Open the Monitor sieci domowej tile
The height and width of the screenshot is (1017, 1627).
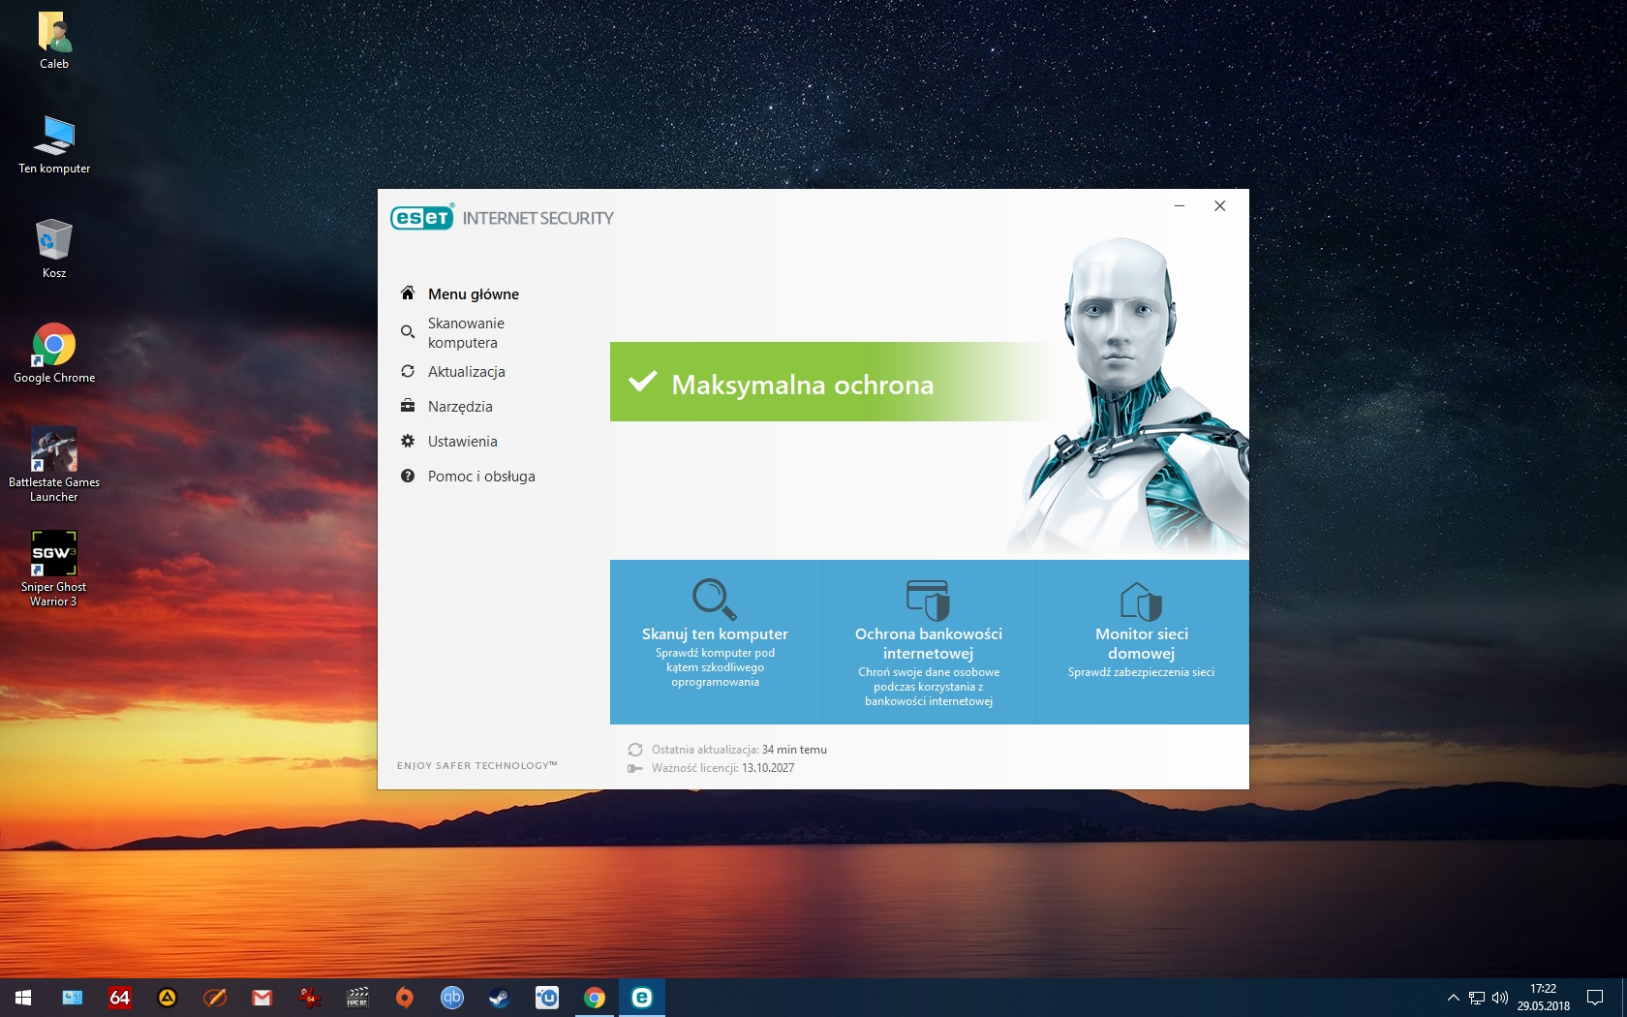pos(1142,641)
